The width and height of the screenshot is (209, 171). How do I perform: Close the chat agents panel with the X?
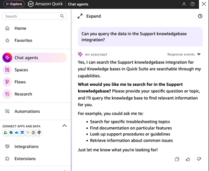coord(204,4)
